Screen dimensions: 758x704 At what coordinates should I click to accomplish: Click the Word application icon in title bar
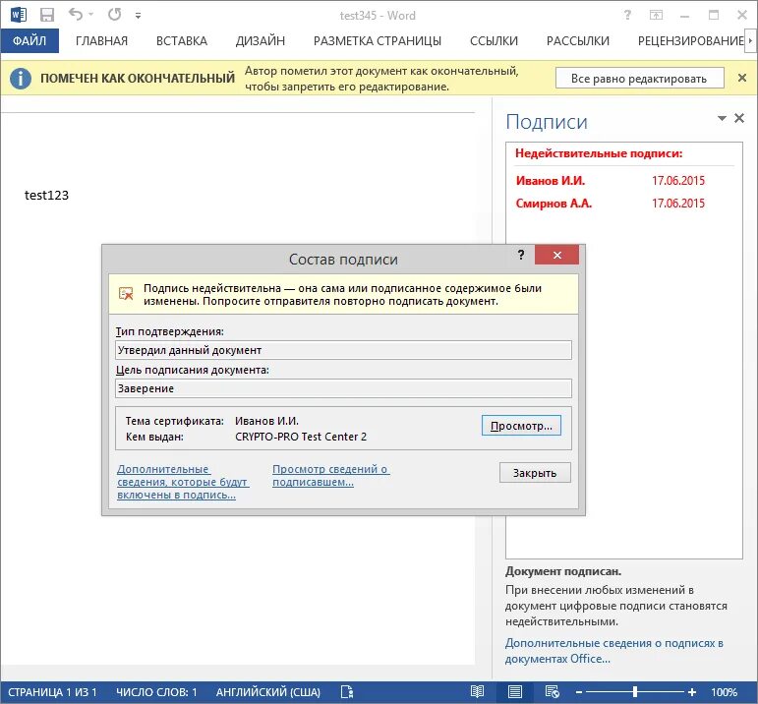pyautogui.click(x=19, y=15)
